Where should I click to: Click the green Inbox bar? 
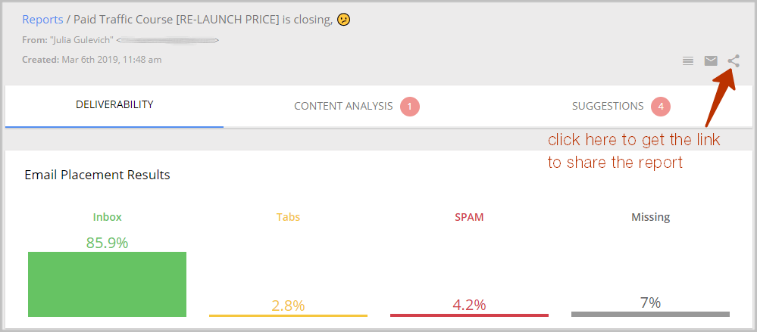pos(107,284)
